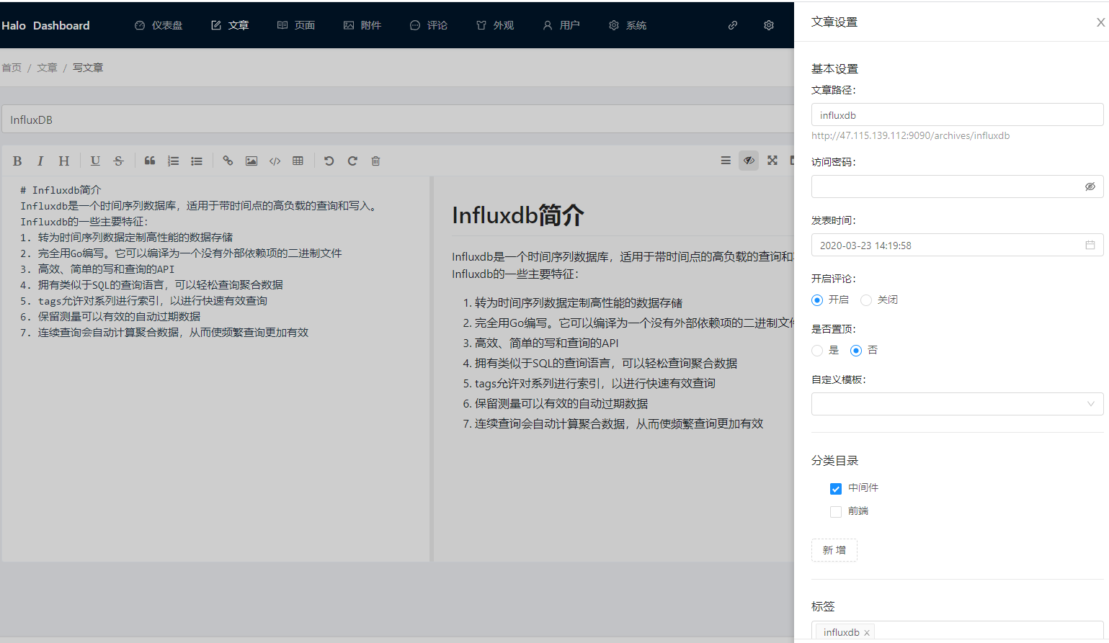Undo the last edit
Image resolution: width=1109 pixels, height=643 pixels.
pos(329,161)
